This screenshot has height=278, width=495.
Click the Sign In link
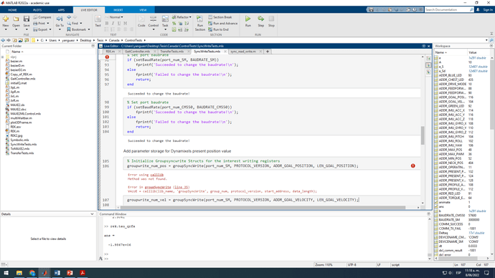(x=488, y=10)
